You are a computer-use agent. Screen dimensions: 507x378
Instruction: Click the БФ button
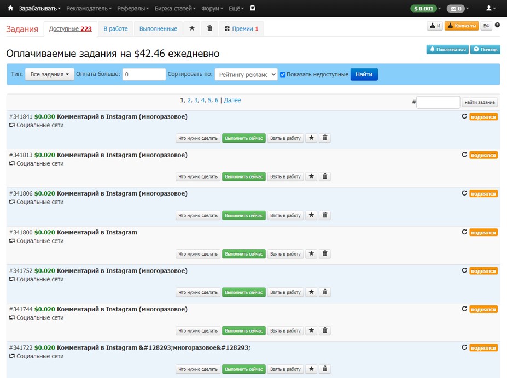tap(486, 26)
